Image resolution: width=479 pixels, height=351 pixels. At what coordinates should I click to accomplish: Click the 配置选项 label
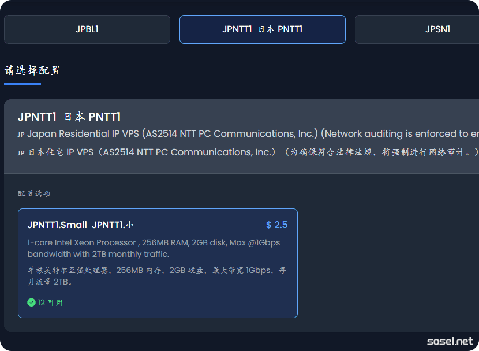tap(34, 193)
